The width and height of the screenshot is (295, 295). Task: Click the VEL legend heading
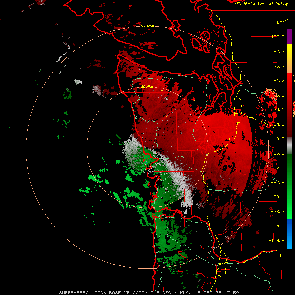click(x=288, y=19)
